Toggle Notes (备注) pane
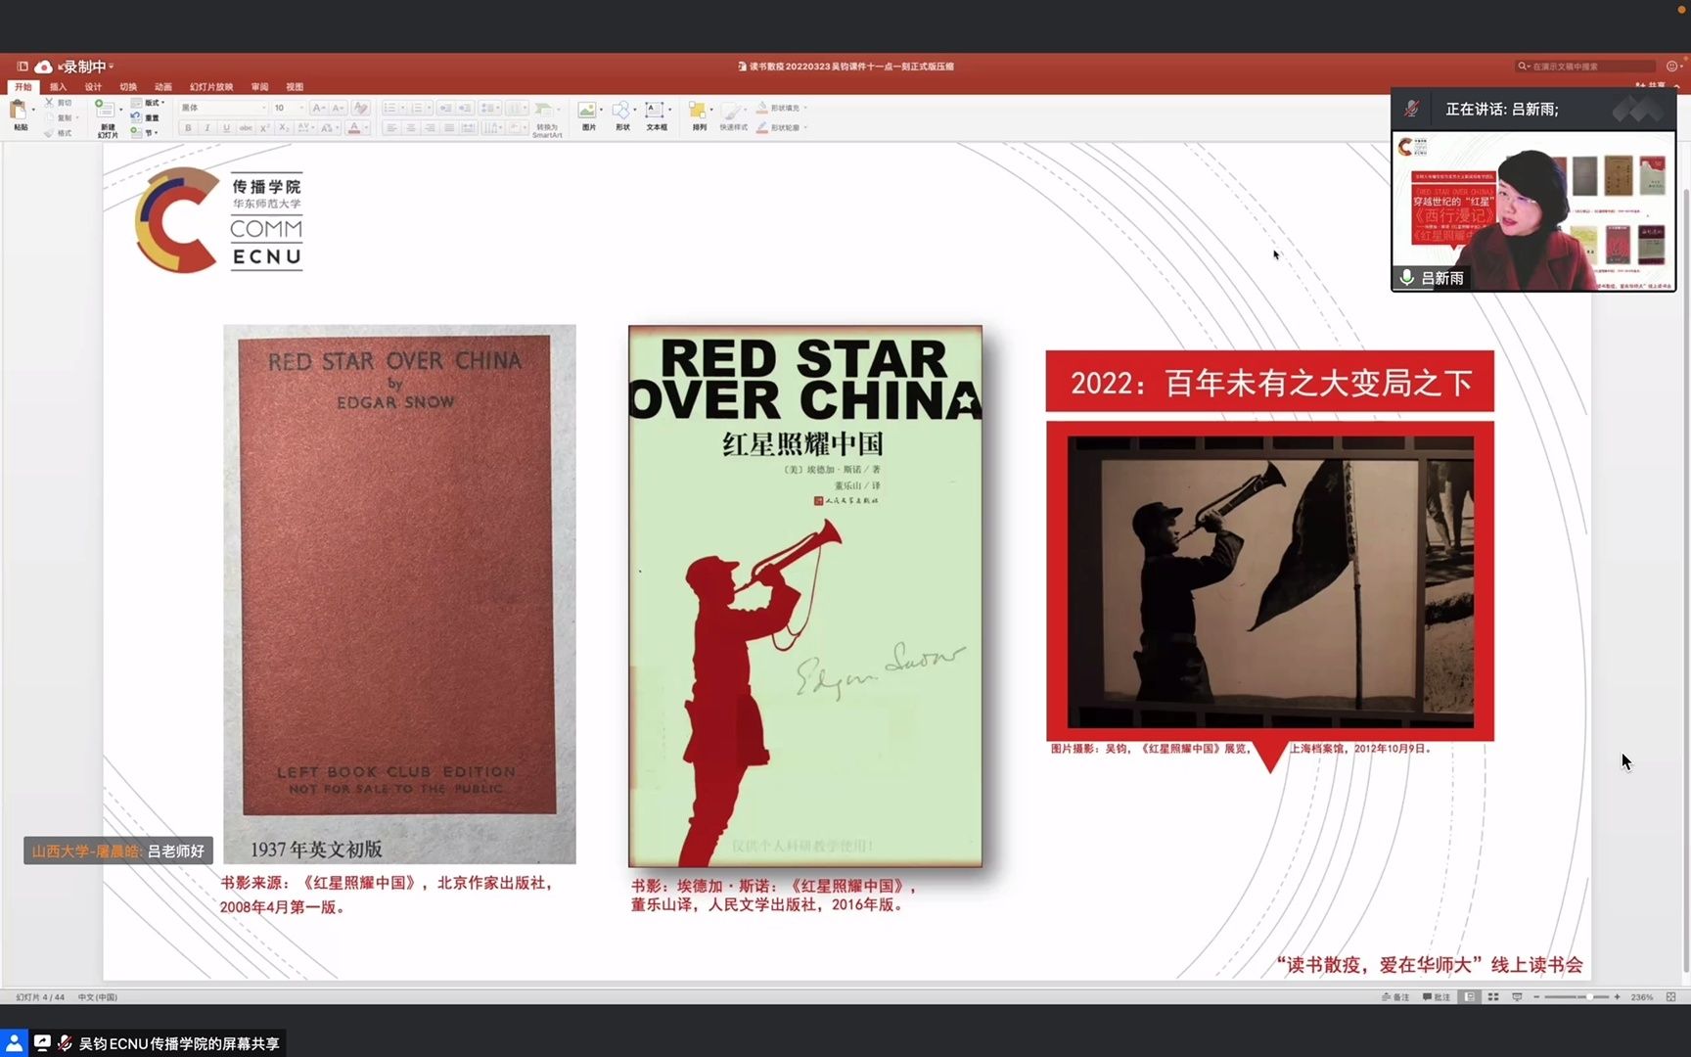Viewport: 1691px width, 1057px height. click(x=1395, y=996)
